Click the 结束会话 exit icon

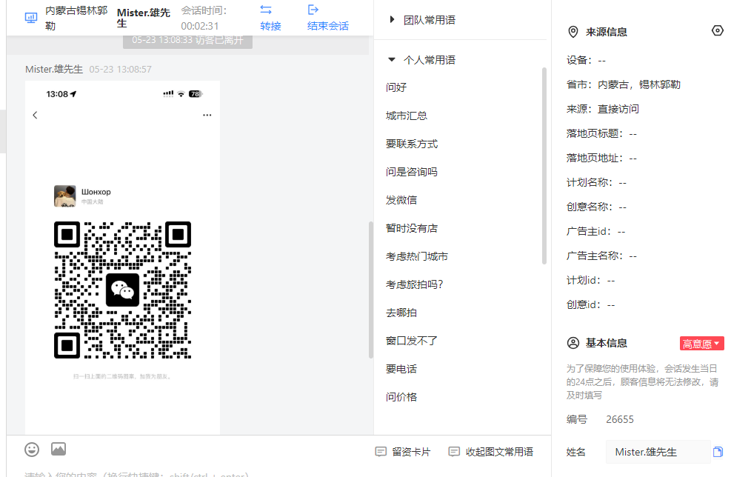pyautogui.click(x=313, y=10)
